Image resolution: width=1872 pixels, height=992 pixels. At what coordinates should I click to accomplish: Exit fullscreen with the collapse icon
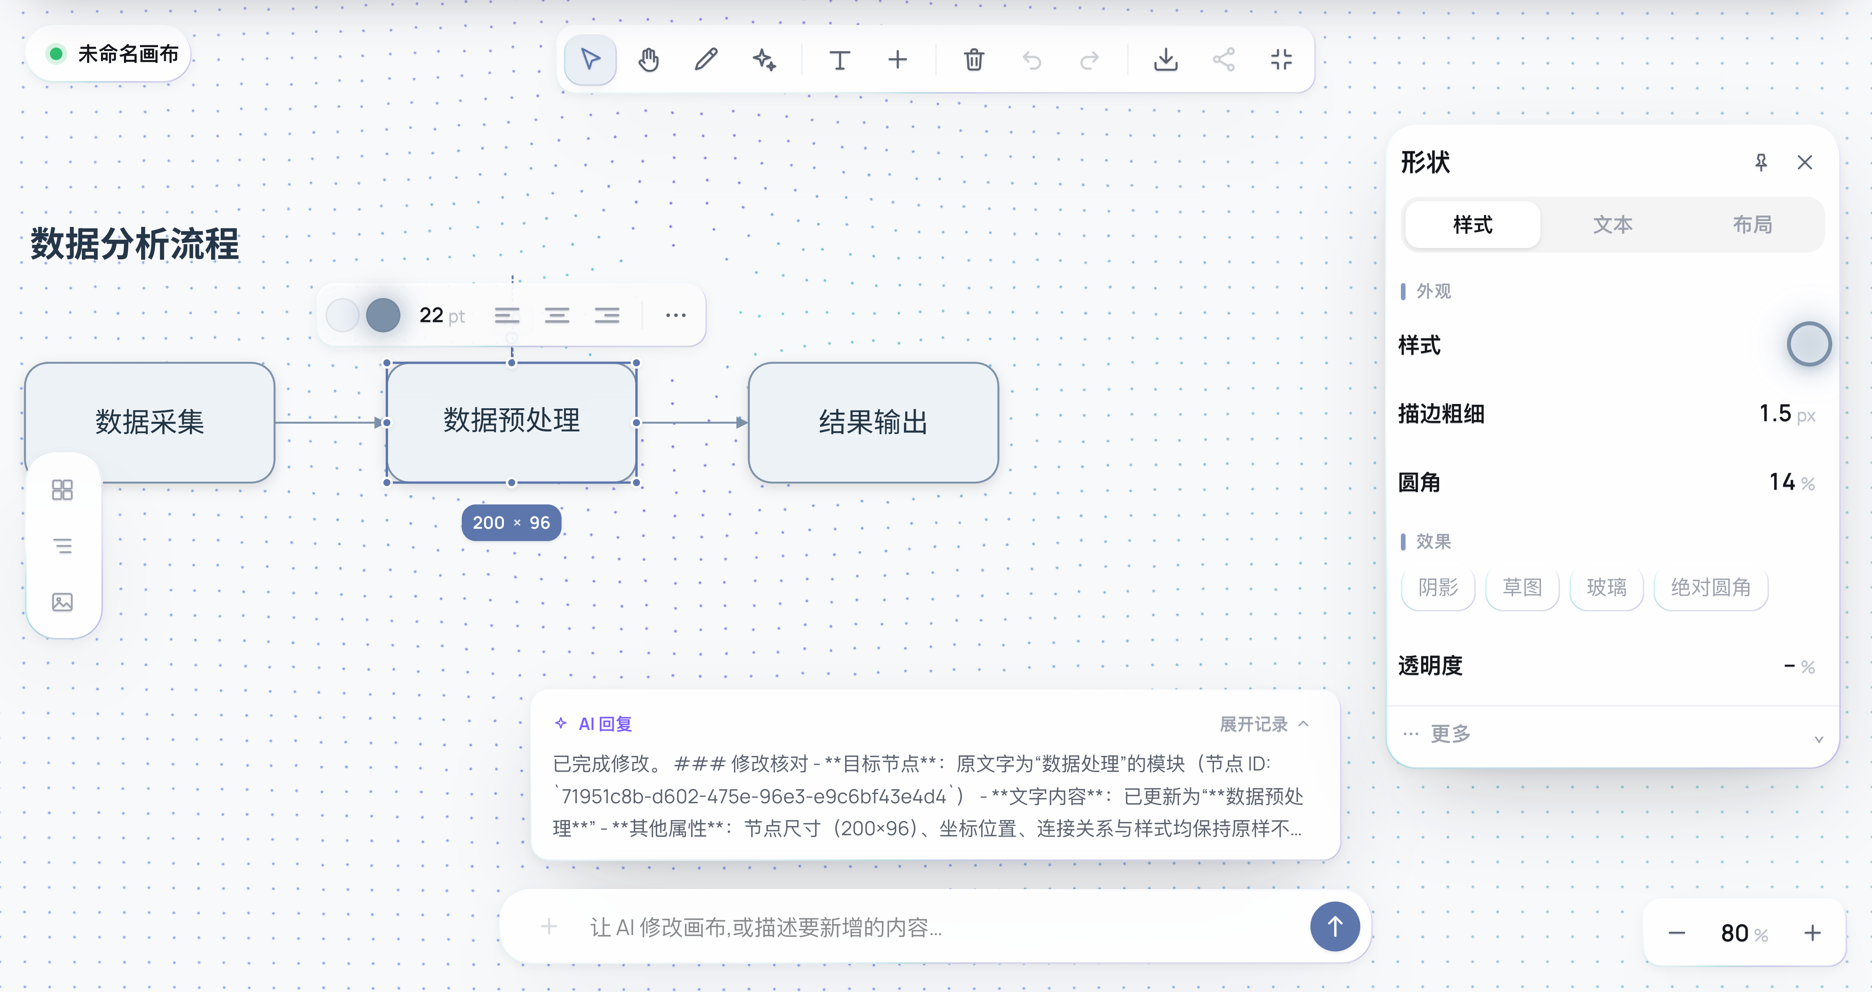point(1281,60)
